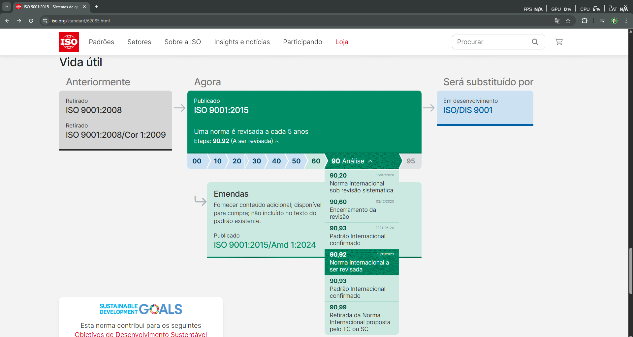
Task: Open the Setores menu
Action: [139, 42]
